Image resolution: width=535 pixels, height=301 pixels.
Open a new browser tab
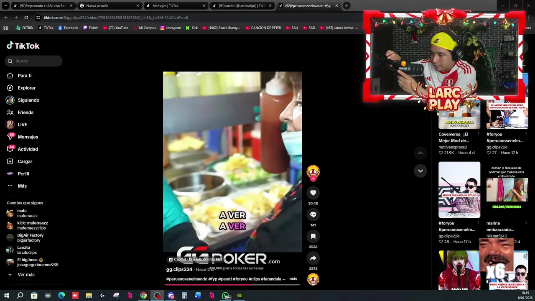(x=346, y=6)
